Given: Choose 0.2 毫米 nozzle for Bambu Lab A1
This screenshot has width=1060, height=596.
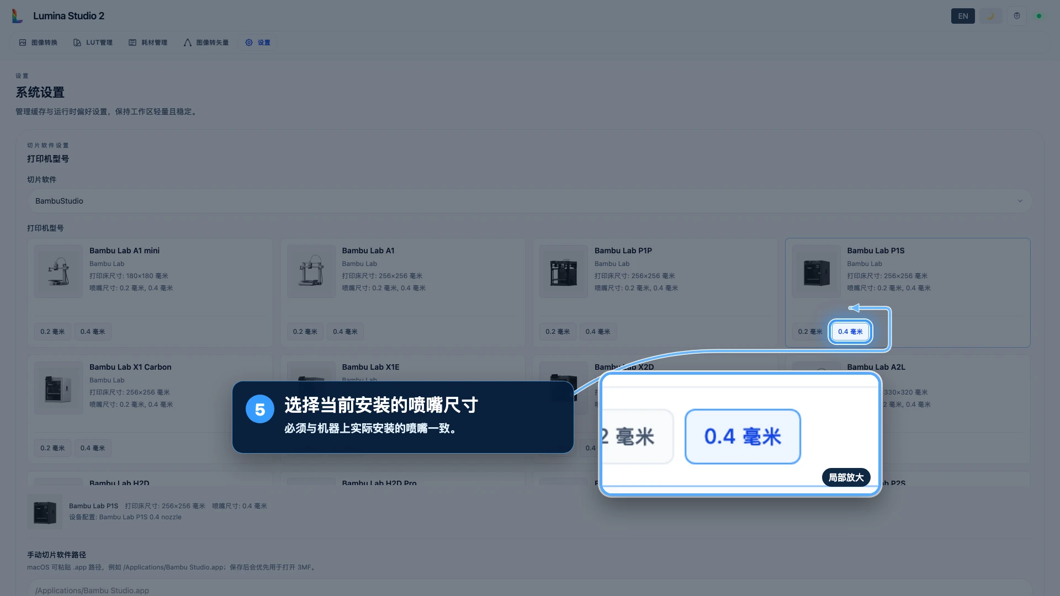Looking at the screenshot, I should [x=305, y=332].
